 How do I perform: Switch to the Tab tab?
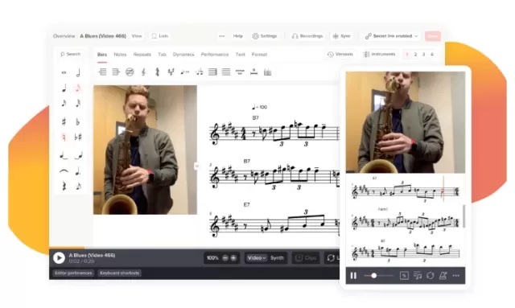tap(162, 55)
